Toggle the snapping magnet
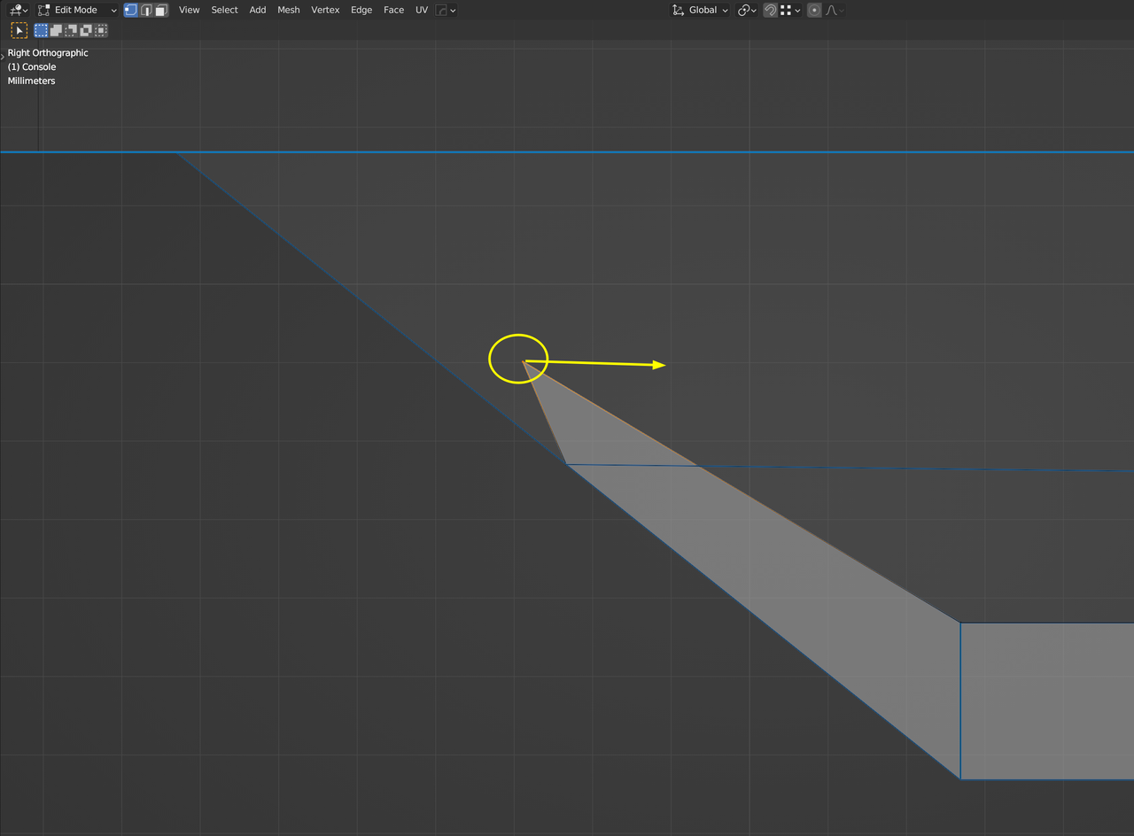This screenshot has width=1134, height=836. (x=771, y=10)
